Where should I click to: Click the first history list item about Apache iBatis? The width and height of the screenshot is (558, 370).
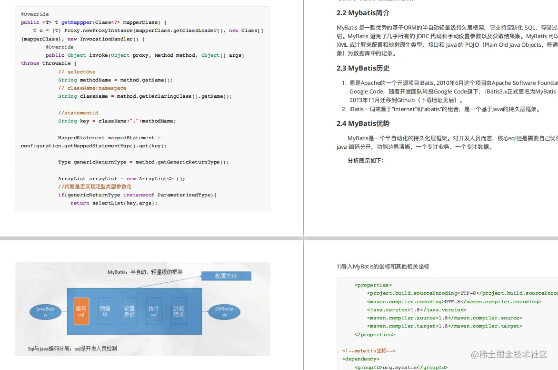click(x=450, y=91)
